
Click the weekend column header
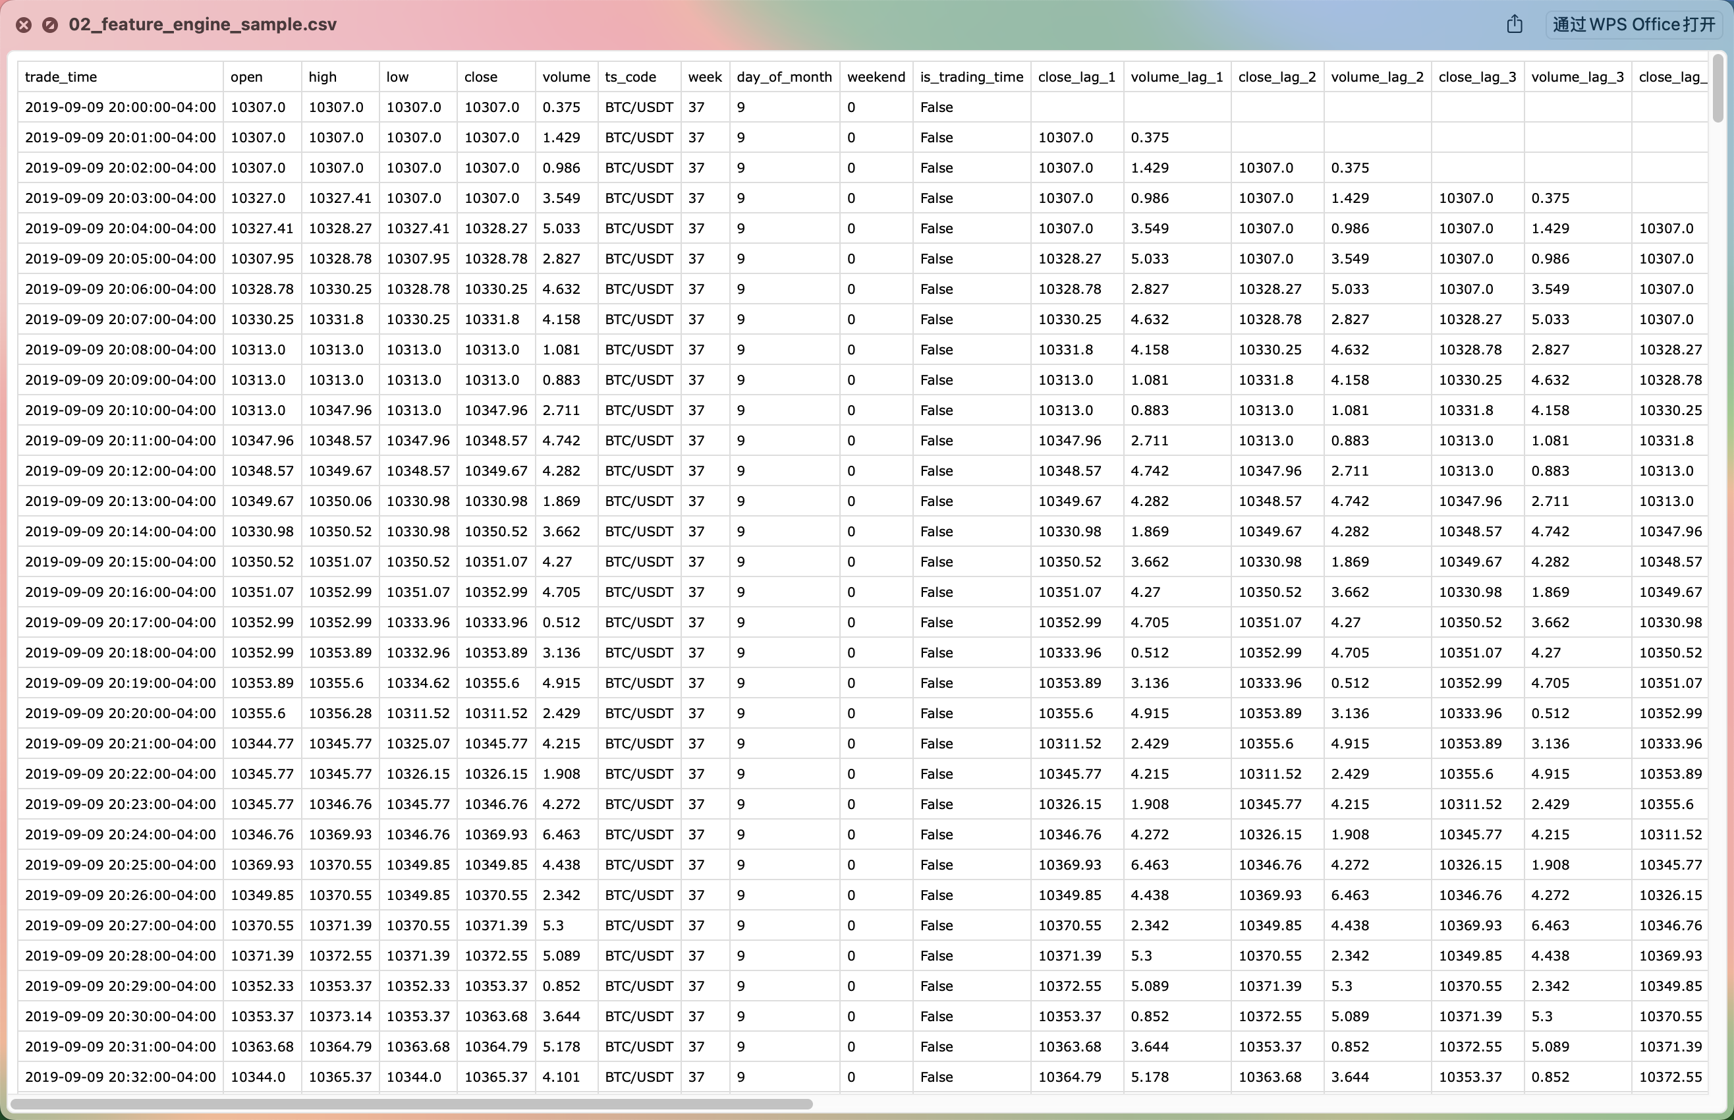(876, 77)
